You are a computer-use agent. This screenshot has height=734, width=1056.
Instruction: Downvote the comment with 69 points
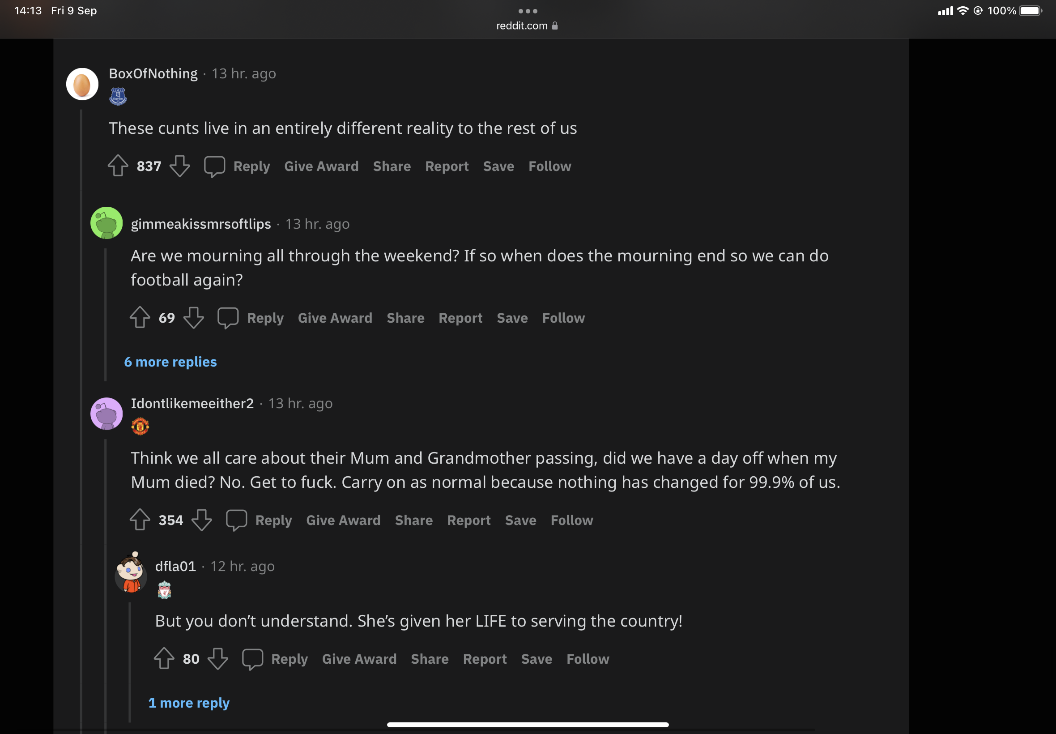[x=193, y=317]
